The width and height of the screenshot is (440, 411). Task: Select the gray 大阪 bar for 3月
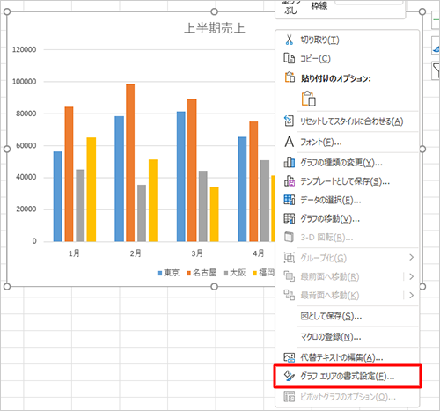click(203, 206)
